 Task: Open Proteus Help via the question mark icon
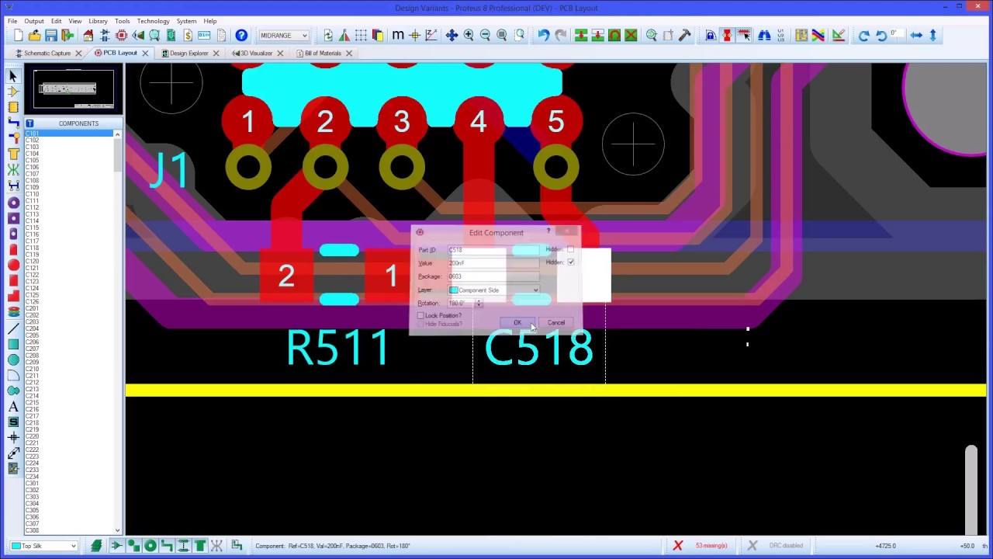click(241, 35)
